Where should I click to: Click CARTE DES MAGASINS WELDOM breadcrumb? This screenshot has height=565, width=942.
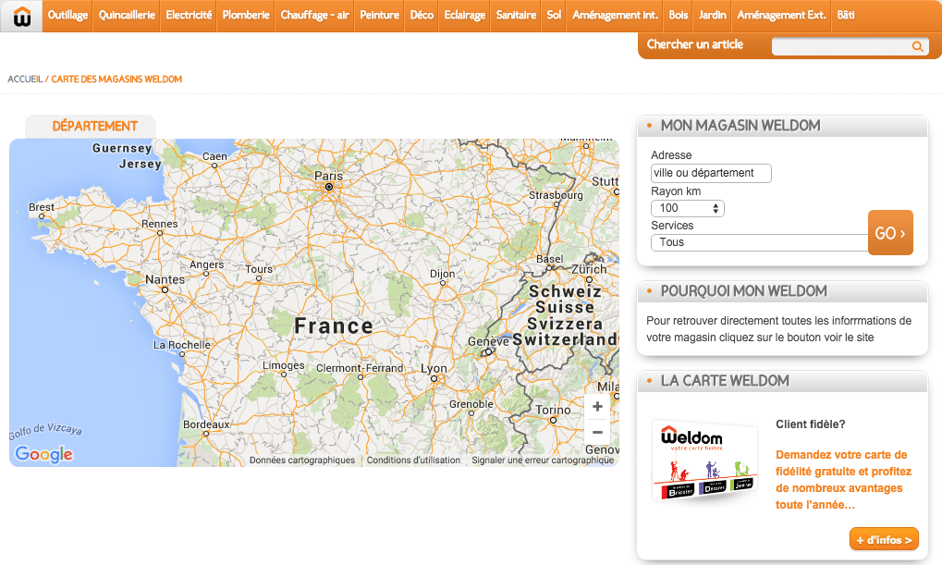click(116, 80)
